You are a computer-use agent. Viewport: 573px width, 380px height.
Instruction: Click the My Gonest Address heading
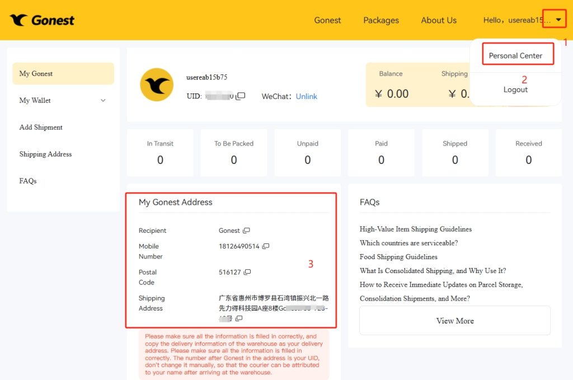[x=175, y=202]
